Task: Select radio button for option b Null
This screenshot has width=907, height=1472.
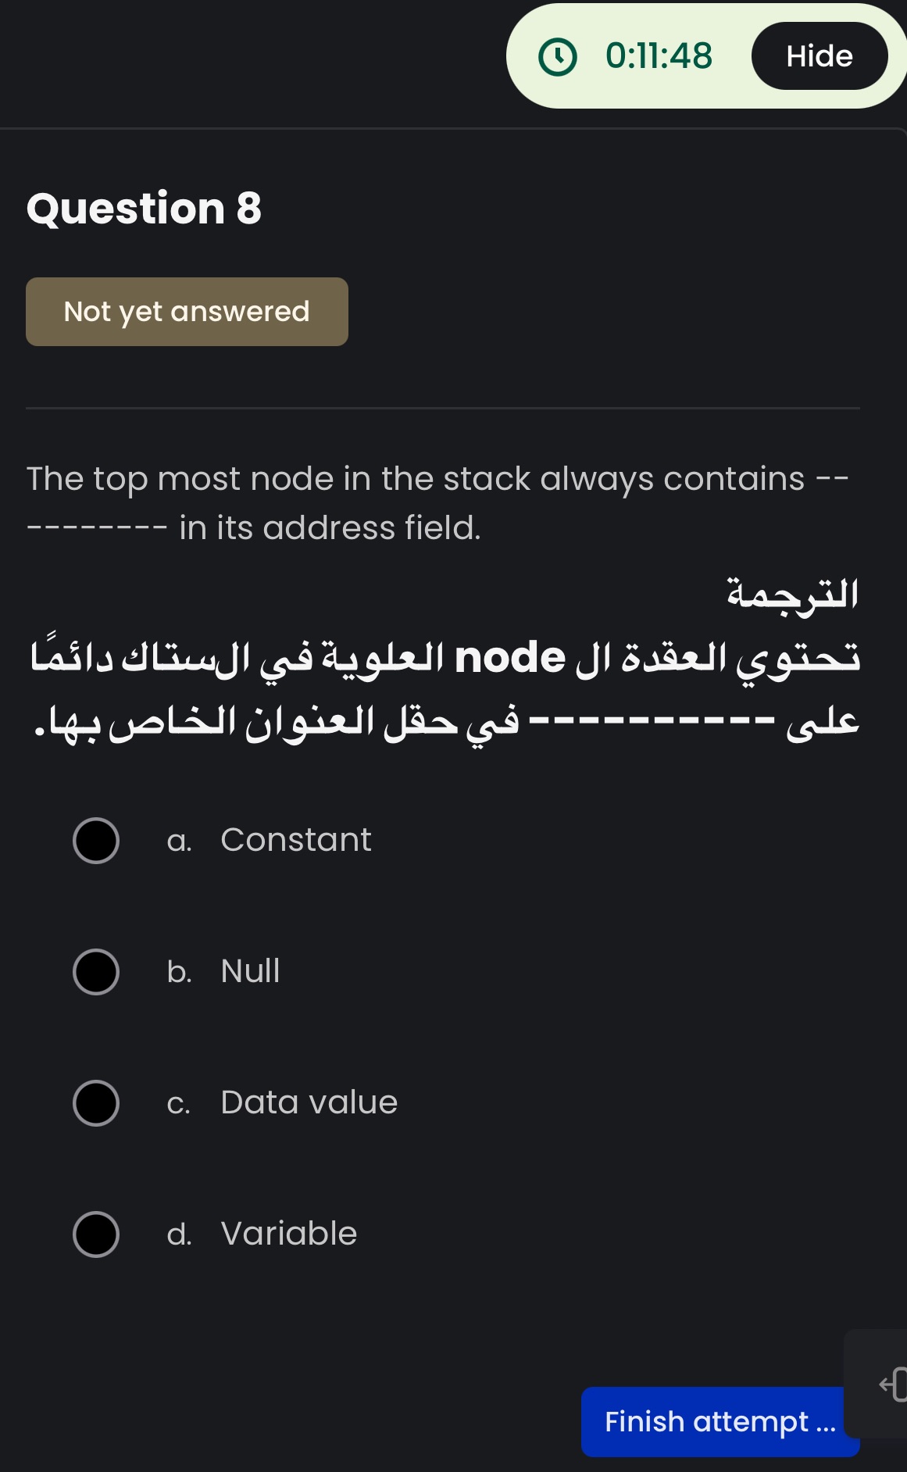Action: (95, 973)
